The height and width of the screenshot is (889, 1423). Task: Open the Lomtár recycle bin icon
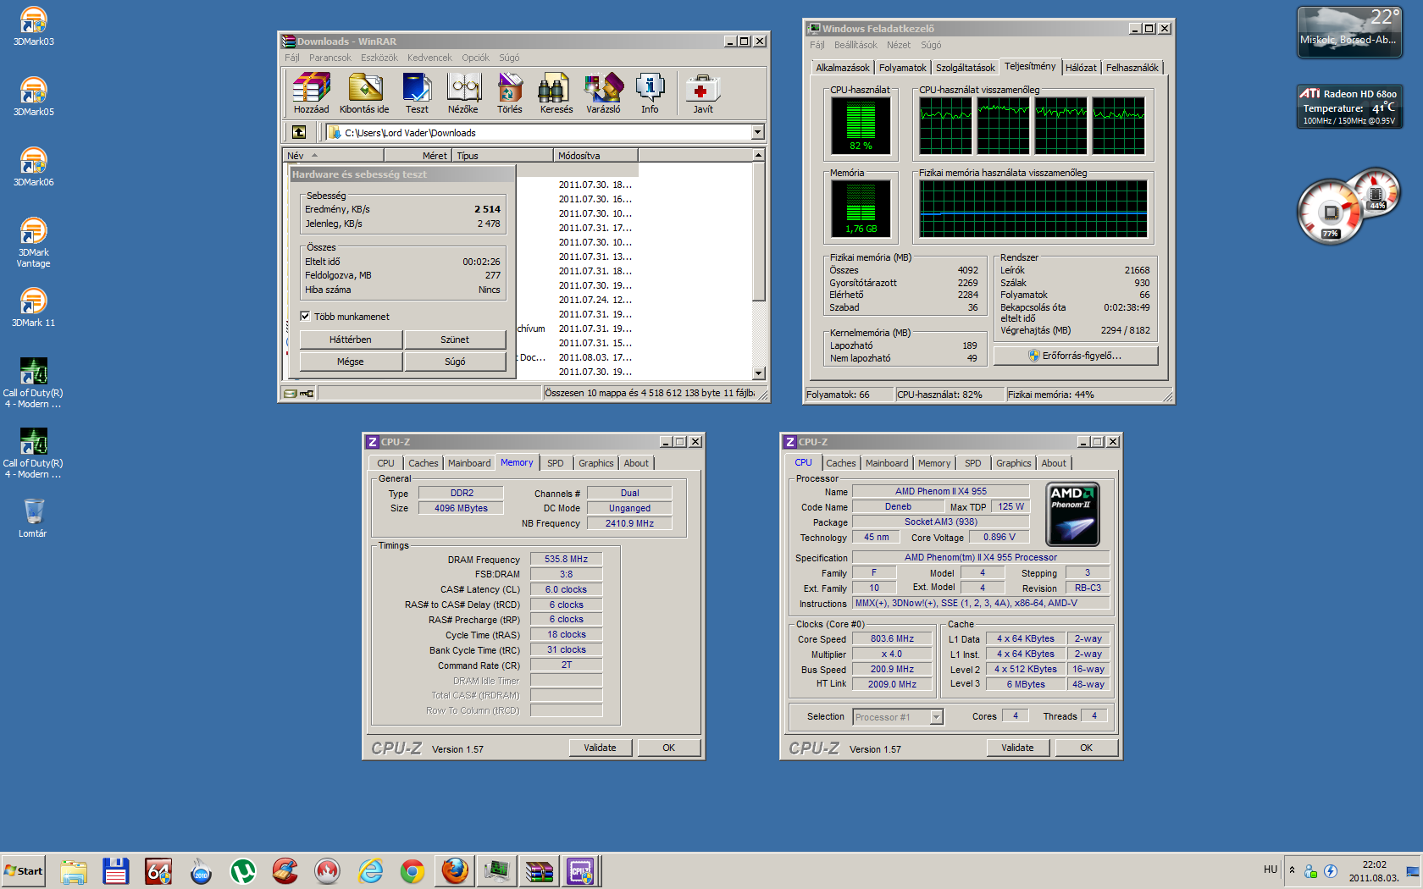click(x=34, y=518)
